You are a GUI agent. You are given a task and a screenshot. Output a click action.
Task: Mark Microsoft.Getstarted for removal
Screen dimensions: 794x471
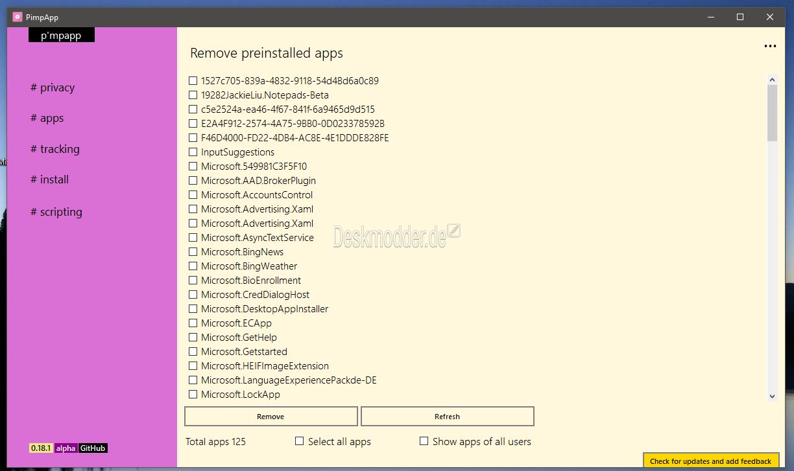click(x=193, y=352)
